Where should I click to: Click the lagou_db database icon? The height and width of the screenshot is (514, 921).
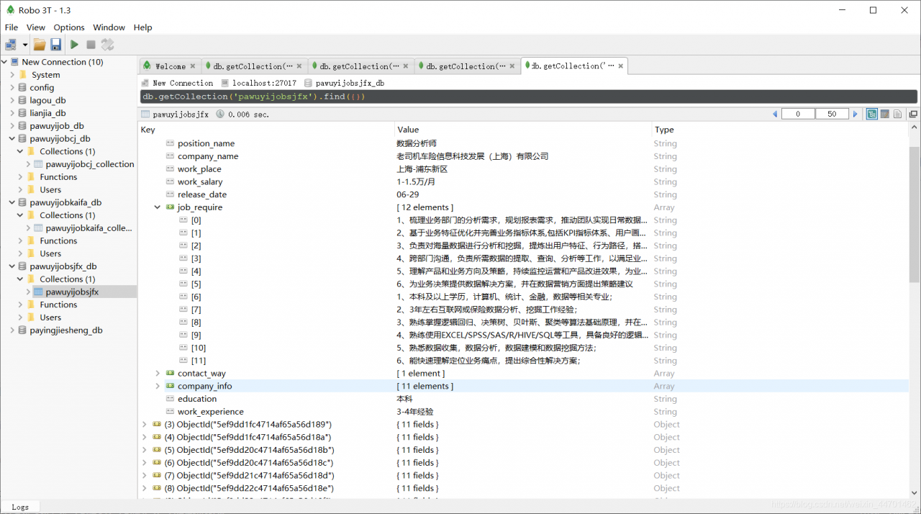click(x=22, y=101)
